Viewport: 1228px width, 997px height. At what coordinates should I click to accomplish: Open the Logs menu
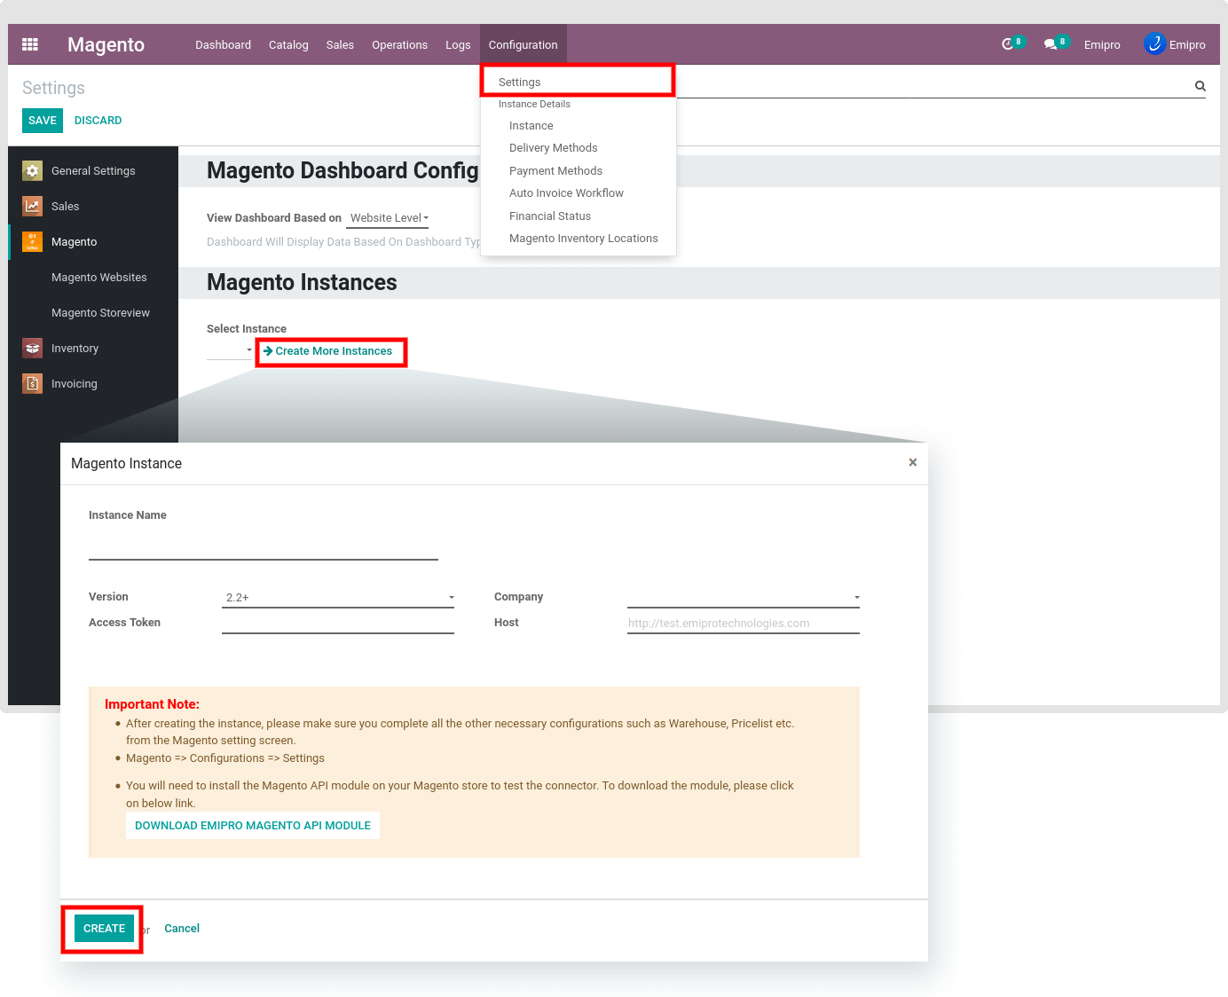[458, 44]
